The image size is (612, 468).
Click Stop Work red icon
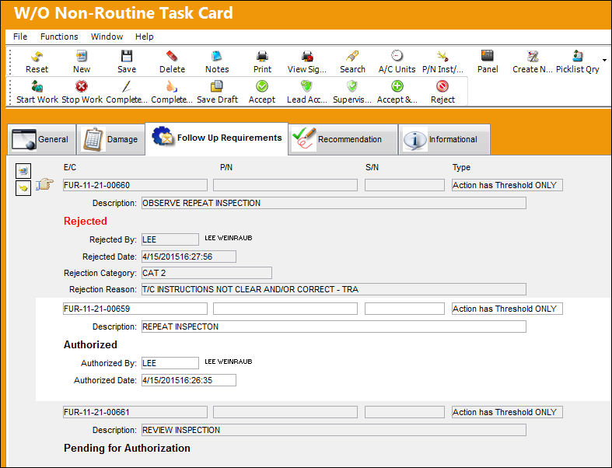point(81,86)
